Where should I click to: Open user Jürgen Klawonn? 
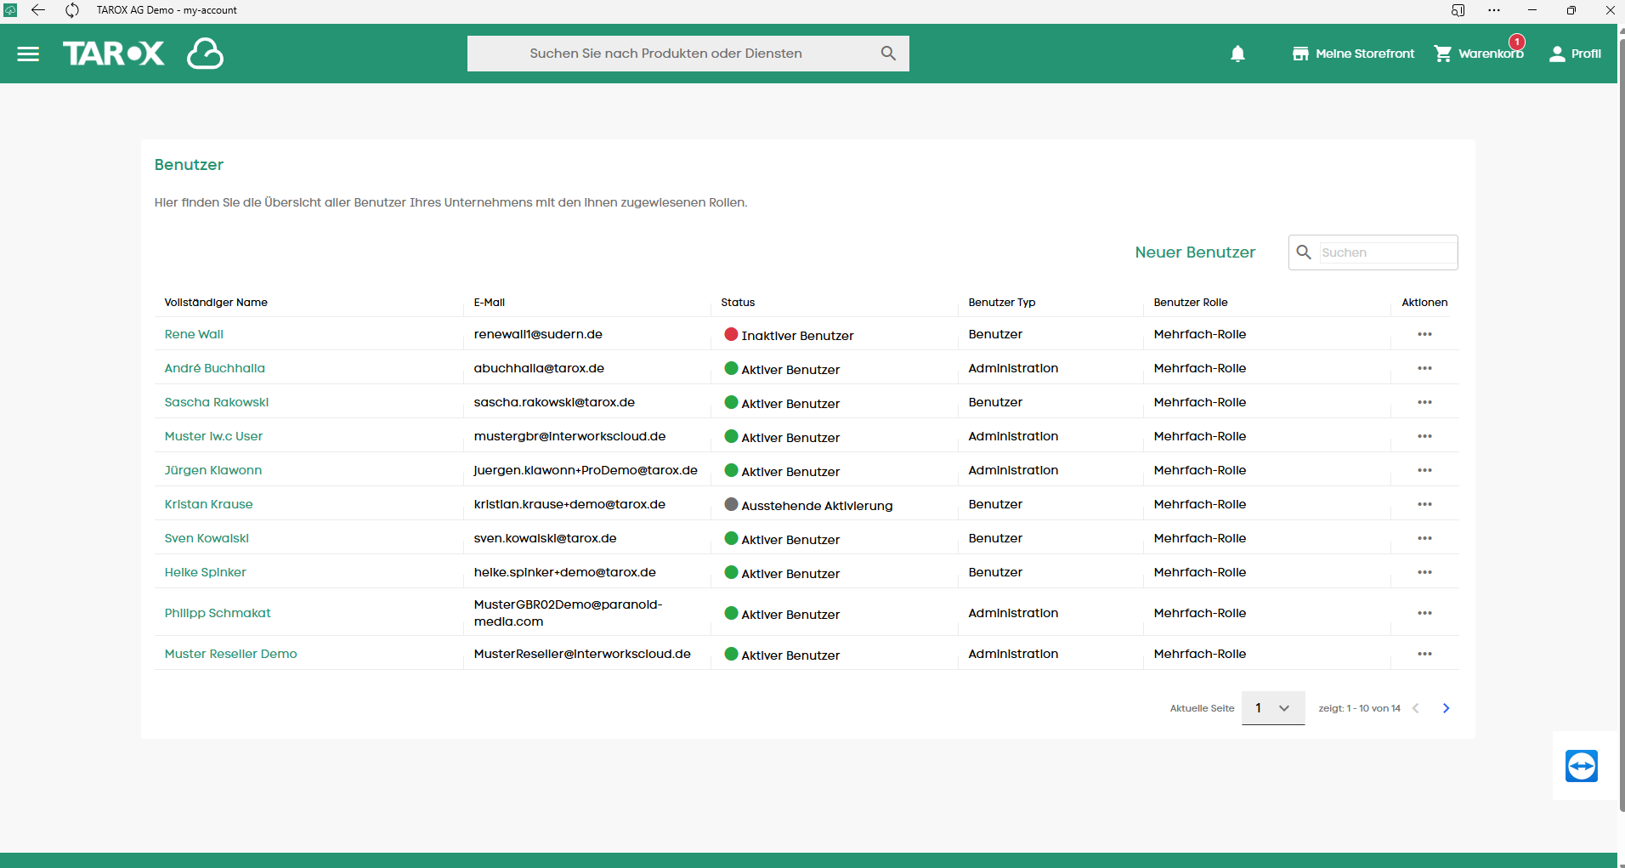212,470
